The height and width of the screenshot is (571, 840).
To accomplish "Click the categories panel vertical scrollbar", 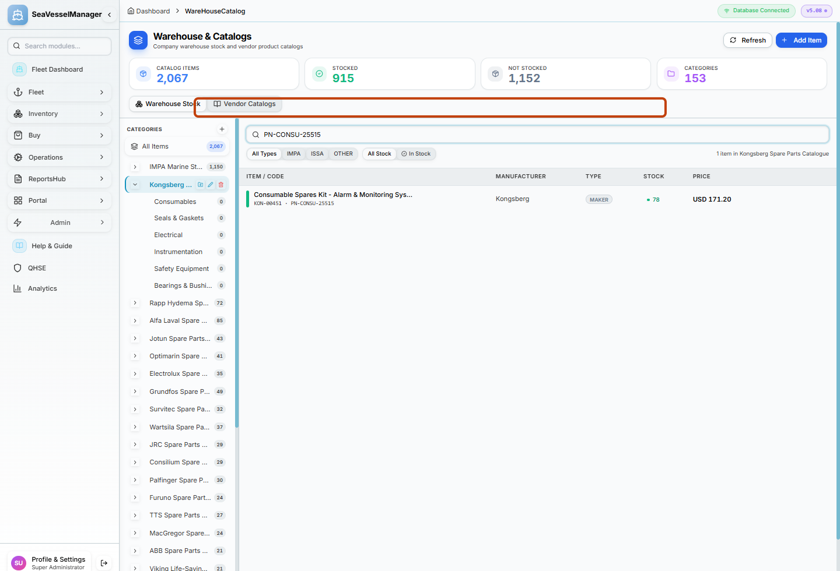I will (x=237, y=274).
